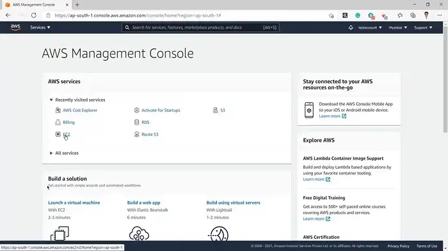The height and width of the screenshot is (251, 448).
Task: Click the "AWS Lambda Container Image Support" heading
Action: pyautogui.click(x=343, y=158)
